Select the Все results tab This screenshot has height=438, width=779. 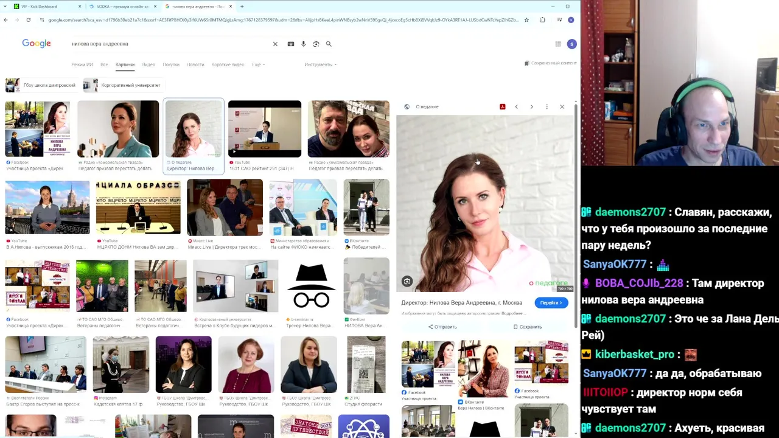(104, 64)
